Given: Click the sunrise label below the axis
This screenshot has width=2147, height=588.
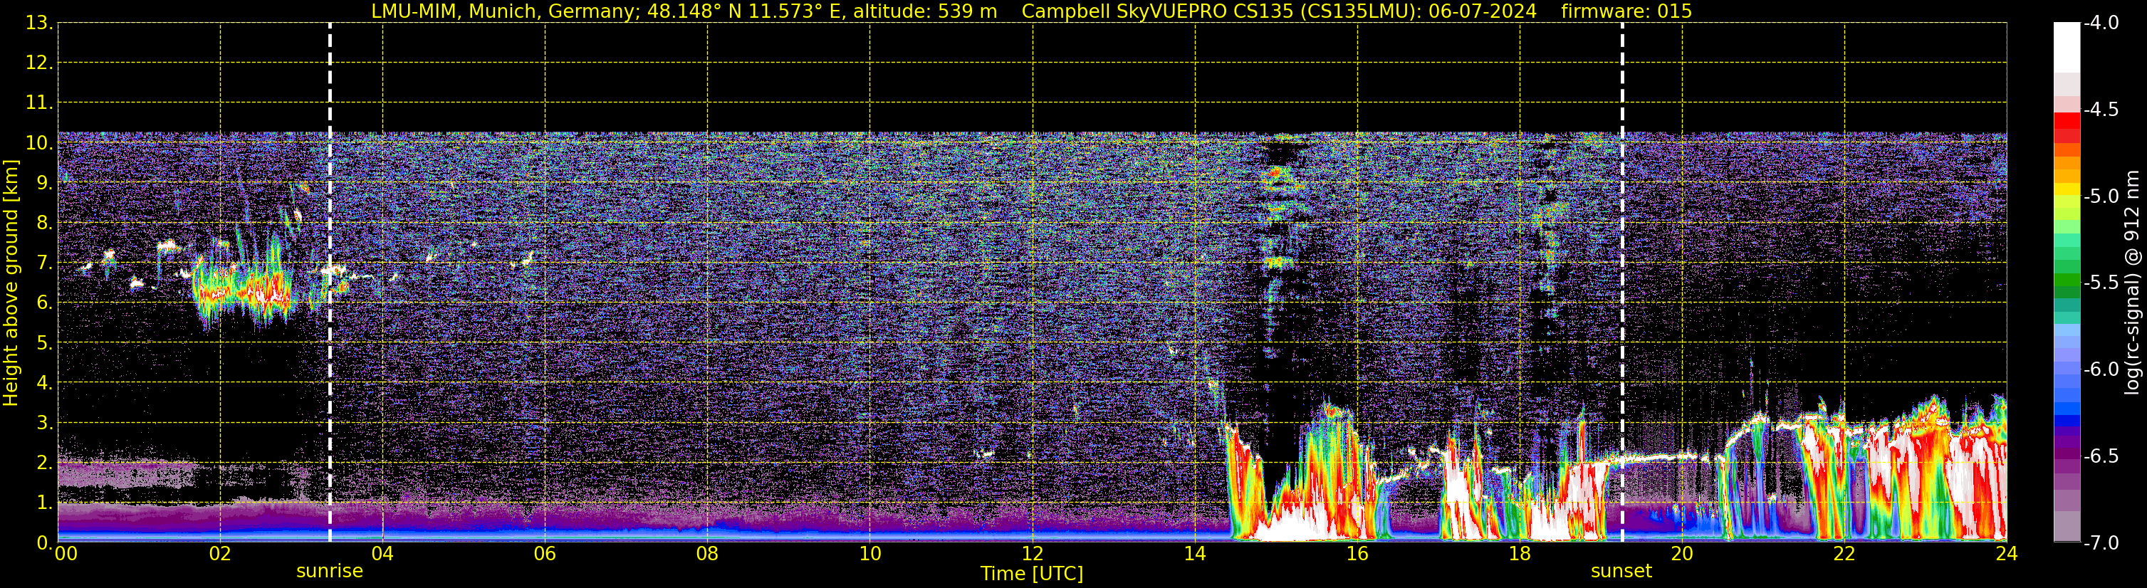Looking at the screenshot, I should [330, 572].
